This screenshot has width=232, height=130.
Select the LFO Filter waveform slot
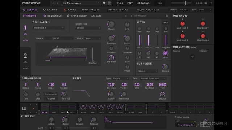(x=84, y=108)
